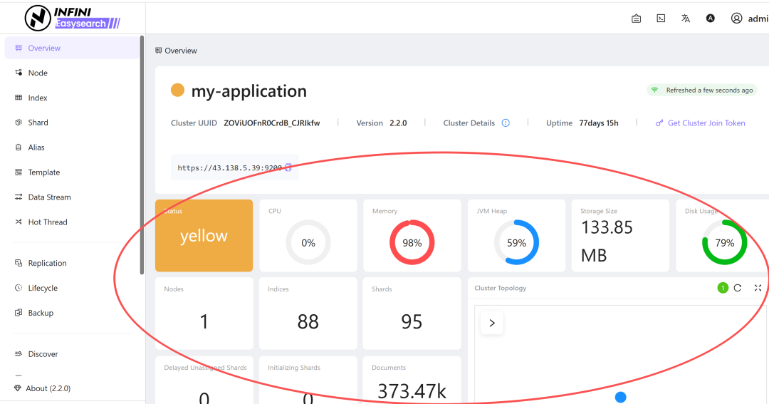Screen dimensions: 769x404
Task: Click the black circled A icon
Action: click(x=710, y=18)
